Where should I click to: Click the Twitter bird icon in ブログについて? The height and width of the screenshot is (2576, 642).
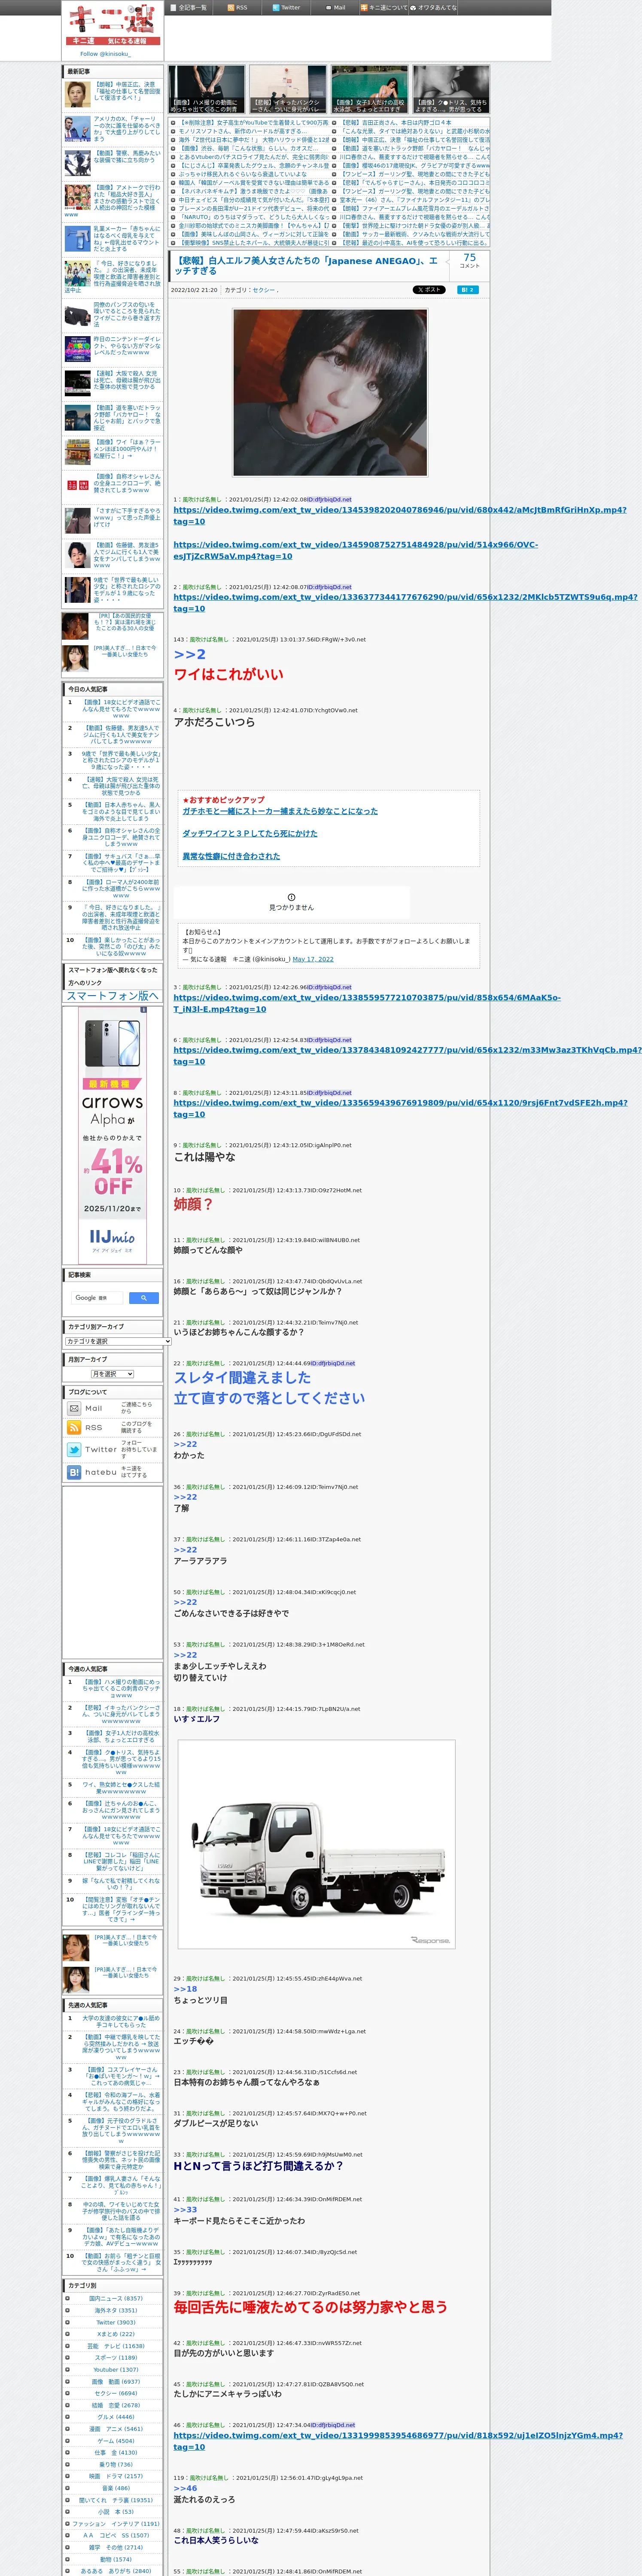pos(74,1449)
